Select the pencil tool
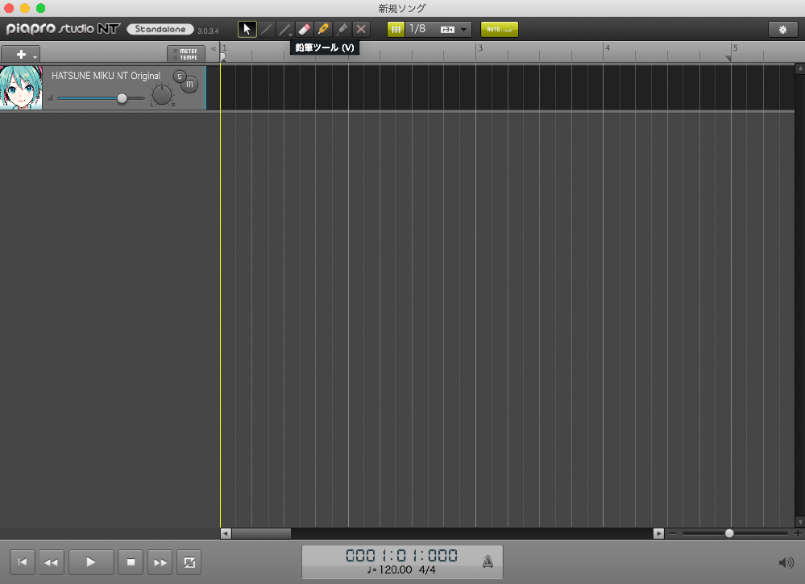The height and width of the screenshot is (584, 805). (x=266, y=29)
